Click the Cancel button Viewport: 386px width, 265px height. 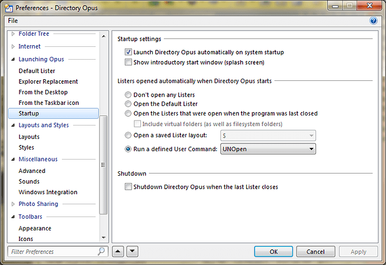tap(316, 252)
